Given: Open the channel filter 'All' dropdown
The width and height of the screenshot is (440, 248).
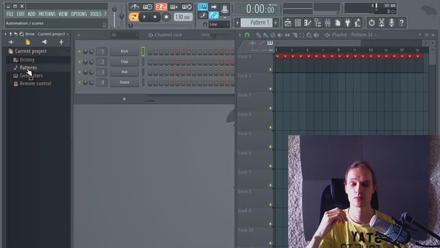Looking at the screenshot, I should point(124,35).
